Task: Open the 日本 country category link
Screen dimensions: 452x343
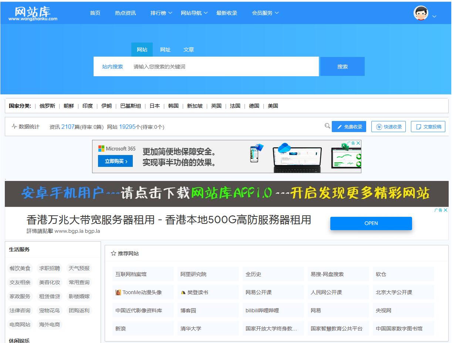Action: (155, 106)
